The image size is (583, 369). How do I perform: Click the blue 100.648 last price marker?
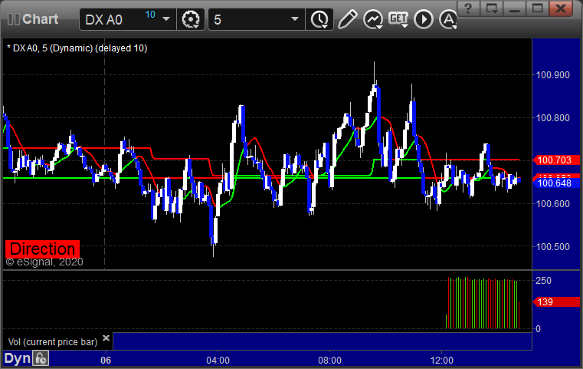pos(556,183)
